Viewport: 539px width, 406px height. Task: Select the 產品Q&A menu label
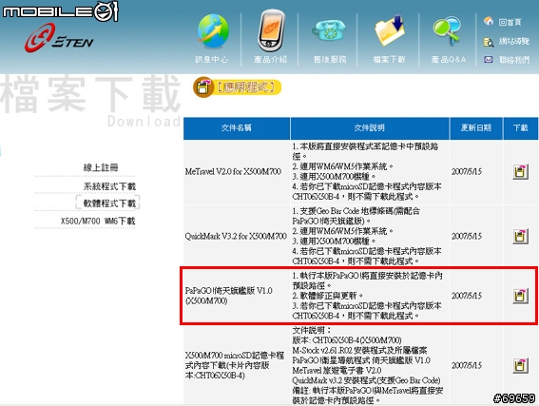tap(449, 60)
